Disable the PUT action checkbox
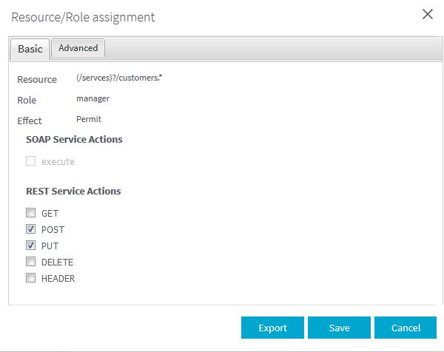This screenshot has height=352, width=444. 31,246
